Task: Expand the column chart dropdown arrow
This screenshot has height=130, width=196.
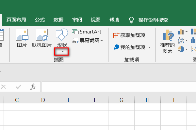Action: click(187, 32)
